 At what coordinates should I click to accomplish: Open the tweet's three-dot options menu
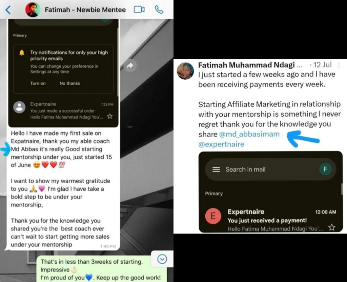[x=339, y=65]
